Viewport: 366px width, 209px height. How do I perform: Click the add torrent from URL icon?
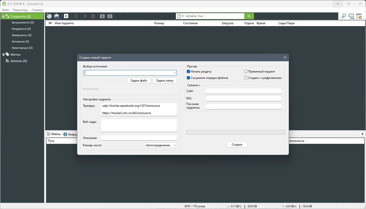click(x=57, y=16)
